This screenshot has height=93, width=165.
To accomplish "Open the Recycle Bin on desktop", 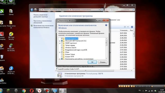I will coord(2,58).
